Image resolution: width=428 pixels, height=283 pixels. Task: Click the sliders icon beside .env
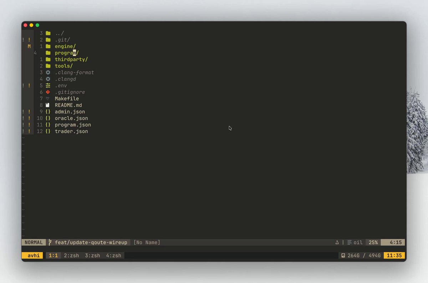click(48, 85)
